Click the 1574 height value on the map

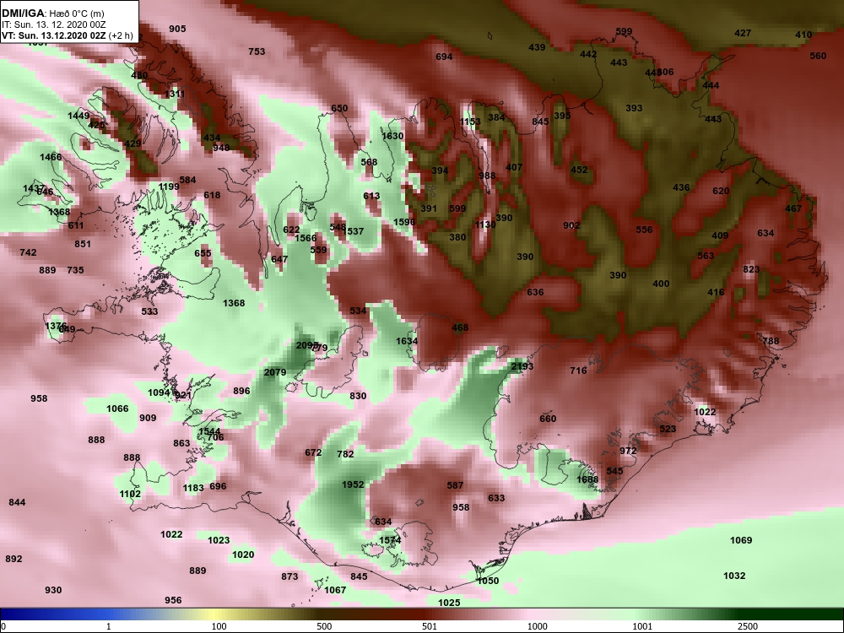pos(390,540)
